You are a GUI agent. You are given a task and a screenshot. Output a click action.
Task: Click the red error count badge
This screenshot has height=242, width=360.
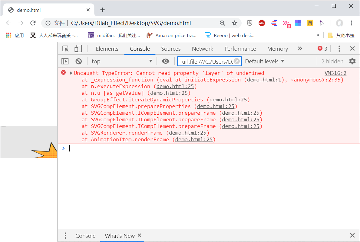coord(322,49)
